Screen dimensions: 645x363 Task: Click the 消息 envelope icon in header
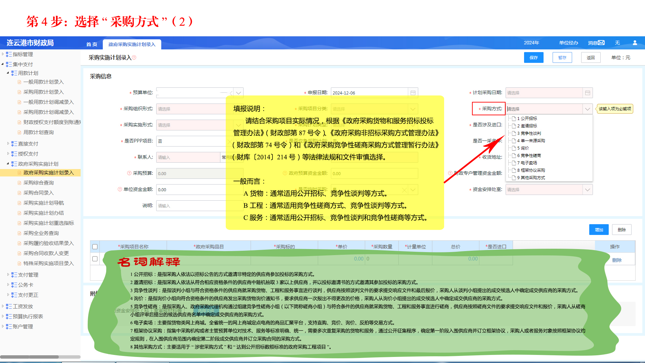[x=601, y=43]
